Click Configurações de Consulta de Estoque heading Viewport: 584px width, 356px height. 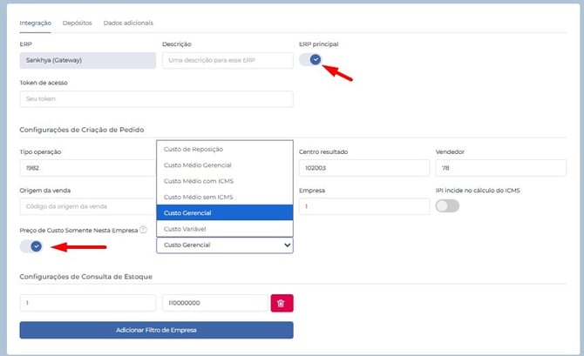[x=86, y=277]
